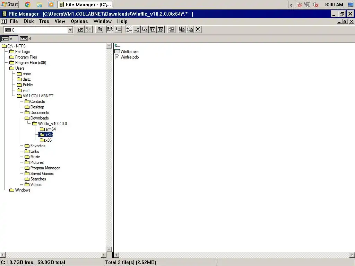Image resolution: width=355 pixels, height=266 pixels.
Task: Open the Help menu
Action: 122,21
